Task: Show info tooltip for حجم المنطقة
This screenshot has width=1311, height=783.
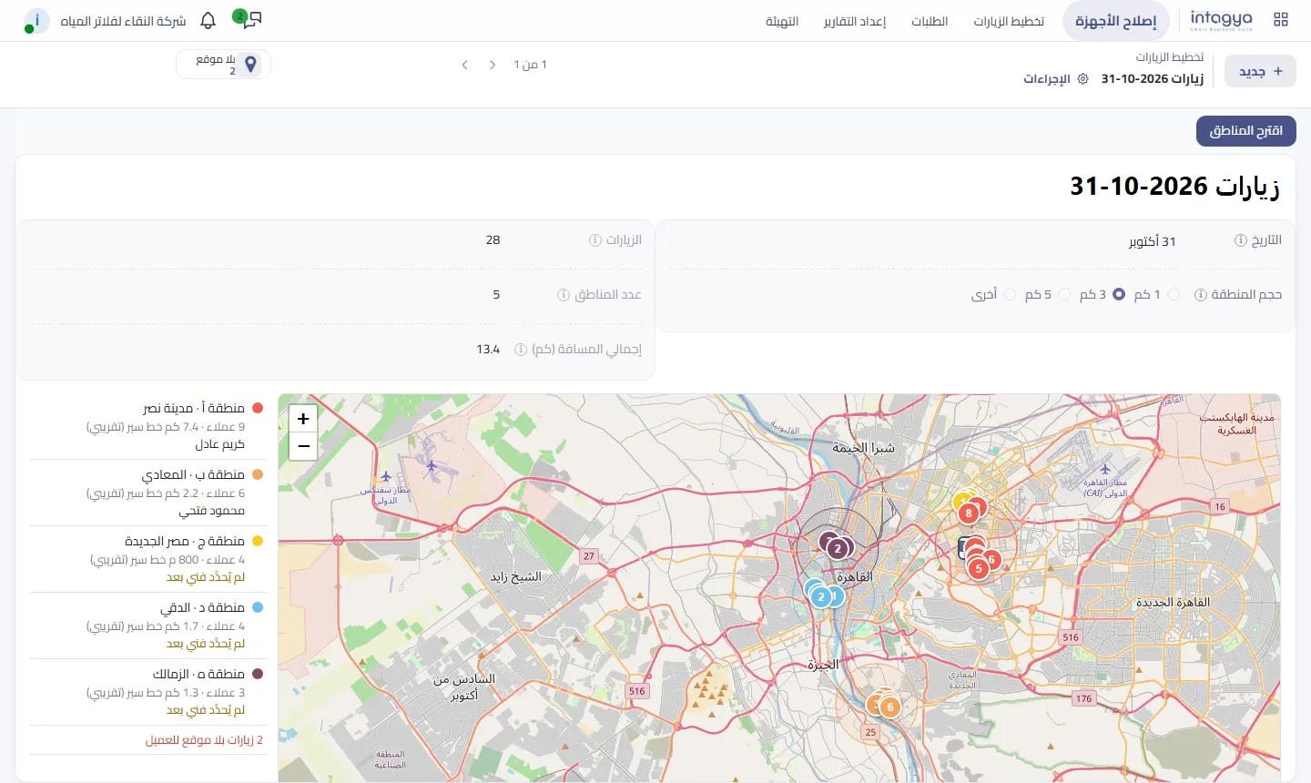Action: click(x=1200, y=295)
